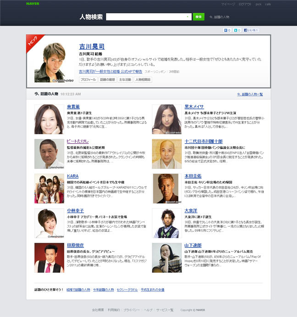
Task: Open the 吉川晃司 headline name link
Action: pos(92,47)
